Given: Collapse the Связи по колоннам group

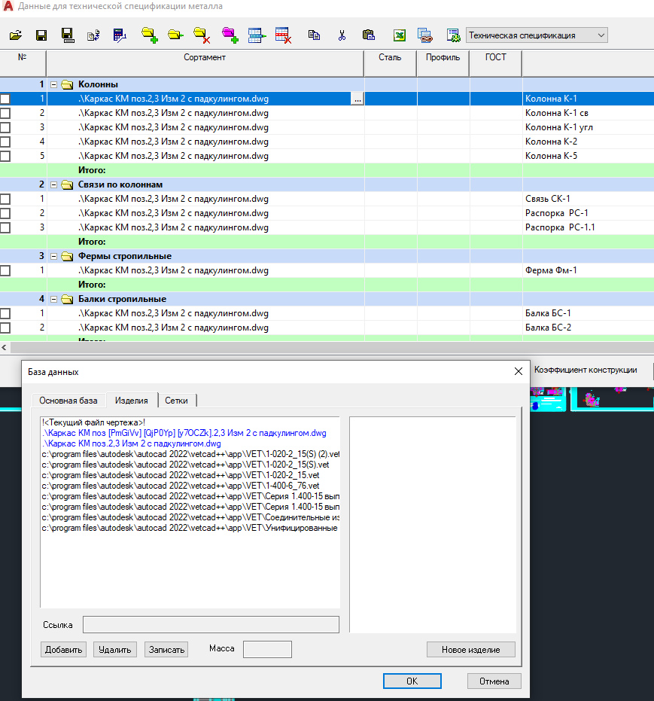Looking at the screenshot, I should pyautogui.click(x=53, y=184).
